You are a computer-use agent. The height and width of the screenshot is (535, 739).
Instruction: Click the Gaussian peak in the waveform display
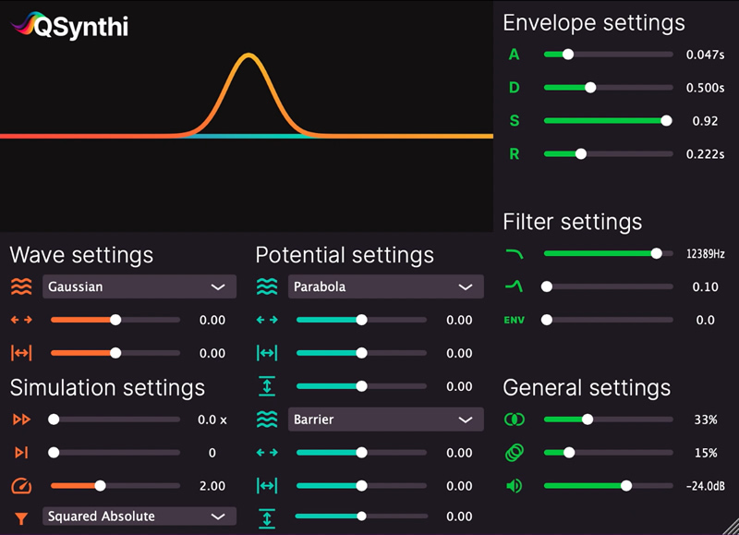click(x=248, y=57)
